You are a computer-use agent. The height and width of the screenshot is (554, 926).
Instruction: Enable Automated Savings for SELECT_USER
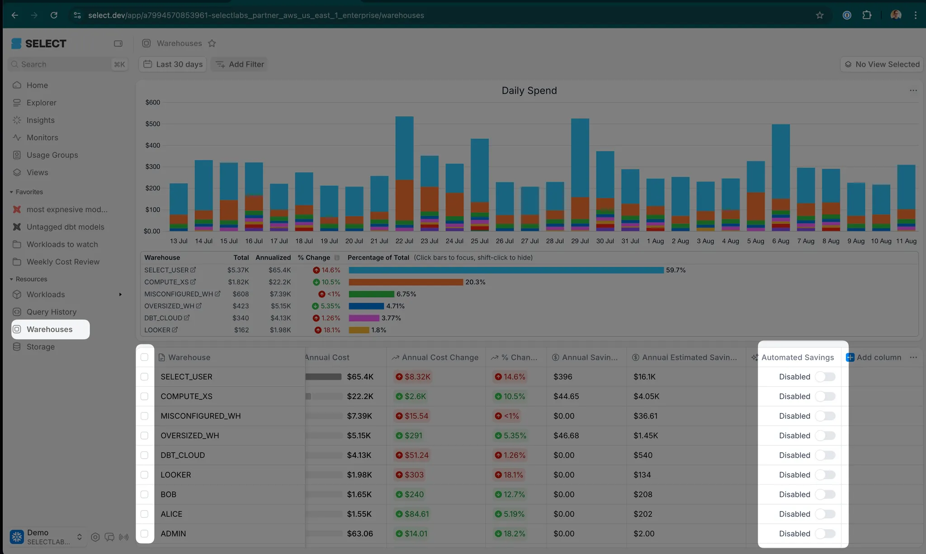coord(825,377)
